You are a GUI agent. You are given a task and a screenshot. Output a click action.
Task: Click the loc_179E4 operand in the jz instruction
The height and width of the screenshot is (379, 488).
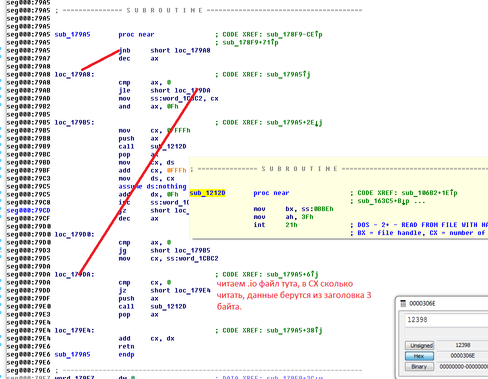[192, 290]
